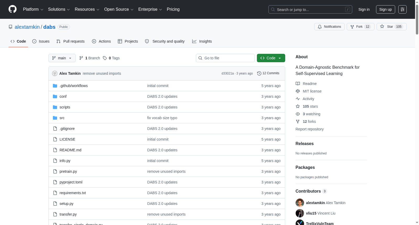Open the Contributors heading link
Screen dimensions: 419x225
click(x=311, y=191)
